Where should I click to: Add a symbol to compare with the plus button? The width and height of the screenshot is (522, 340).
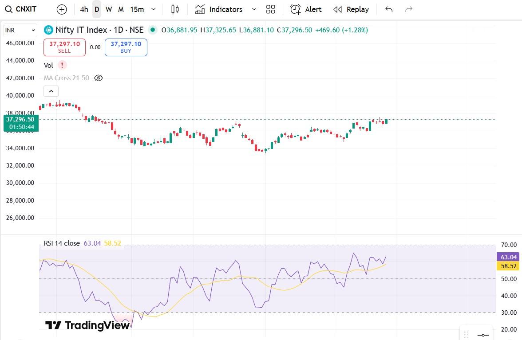pos(62,10)
